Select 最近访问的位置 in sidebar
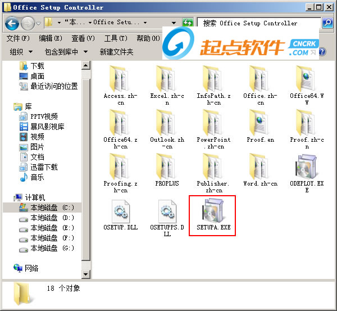This screenshot has width=337, height=311. click(x=48, y=86)
